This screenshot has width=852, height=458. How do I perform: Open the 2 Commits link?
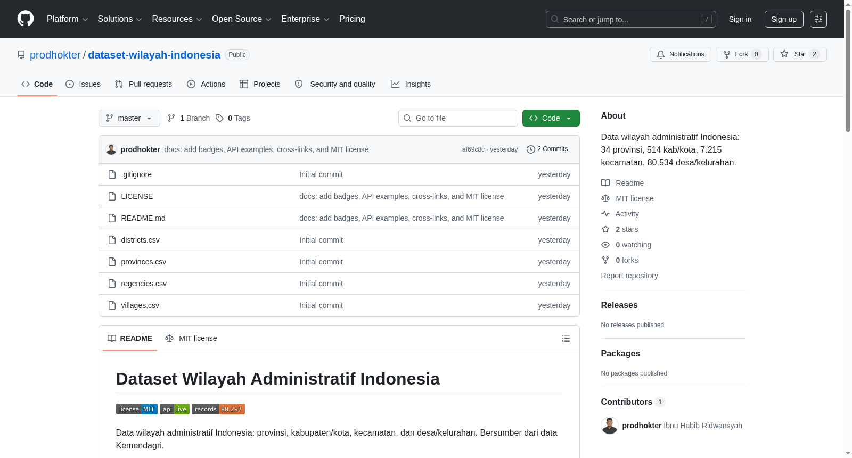coord(547,149)
